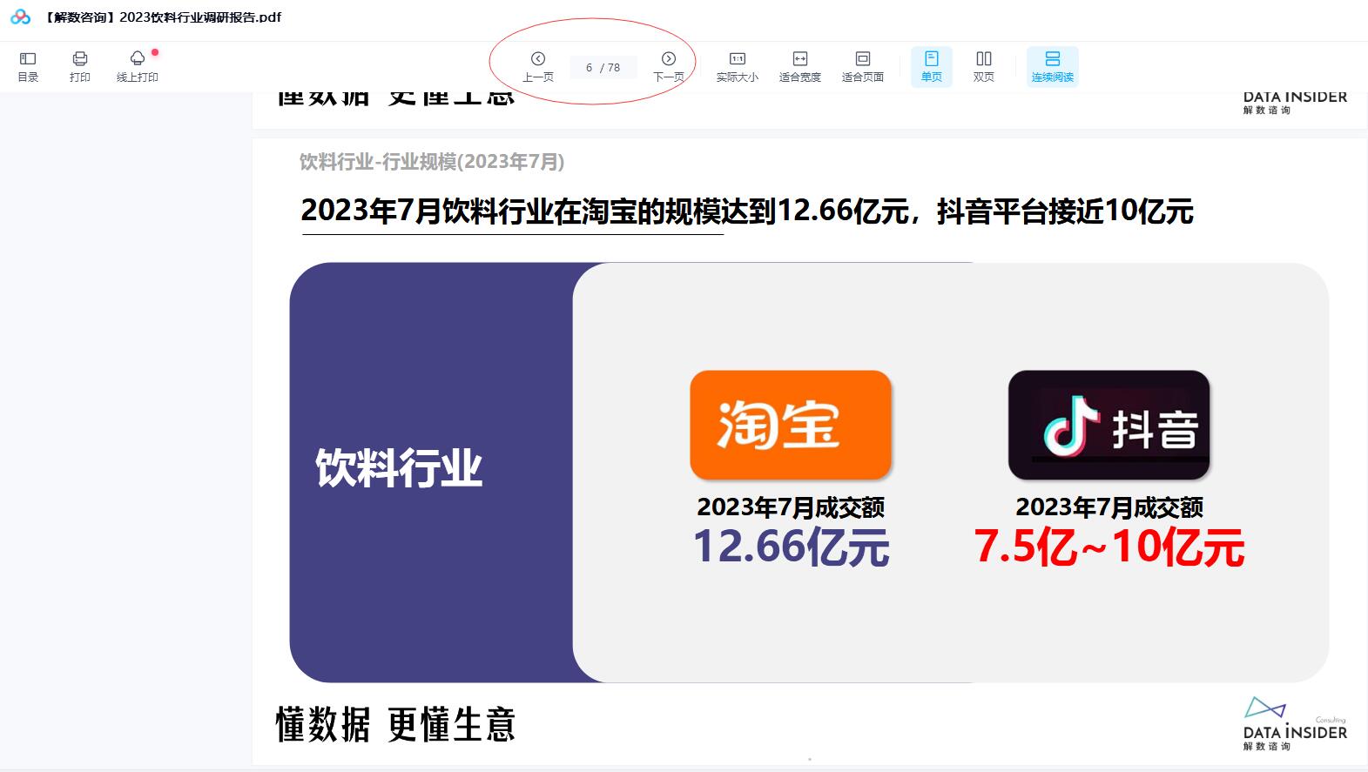Set zoom to 实际大小 actual size
1368x772 pixels.
point(737,66)
